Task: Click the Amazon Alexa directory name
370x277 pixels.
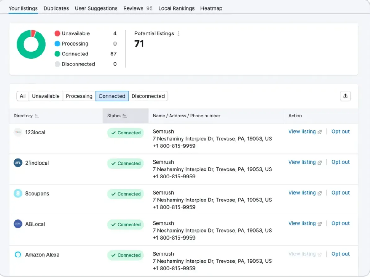Action: click(x=42, y=255)
